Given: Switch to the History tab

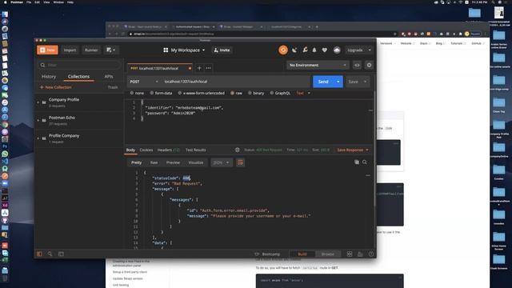Looking at the screenshot, I should point(49,77).
